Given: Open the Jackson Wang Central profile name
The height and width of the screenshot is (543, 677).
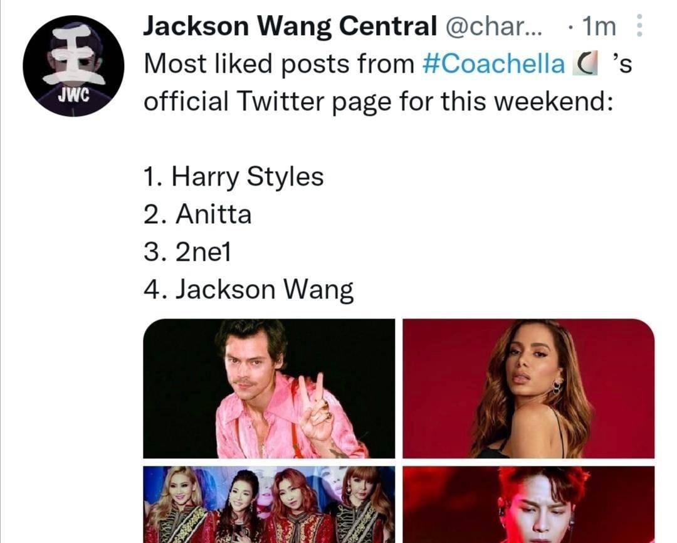Looking at the screenshot, I should 290,27.
